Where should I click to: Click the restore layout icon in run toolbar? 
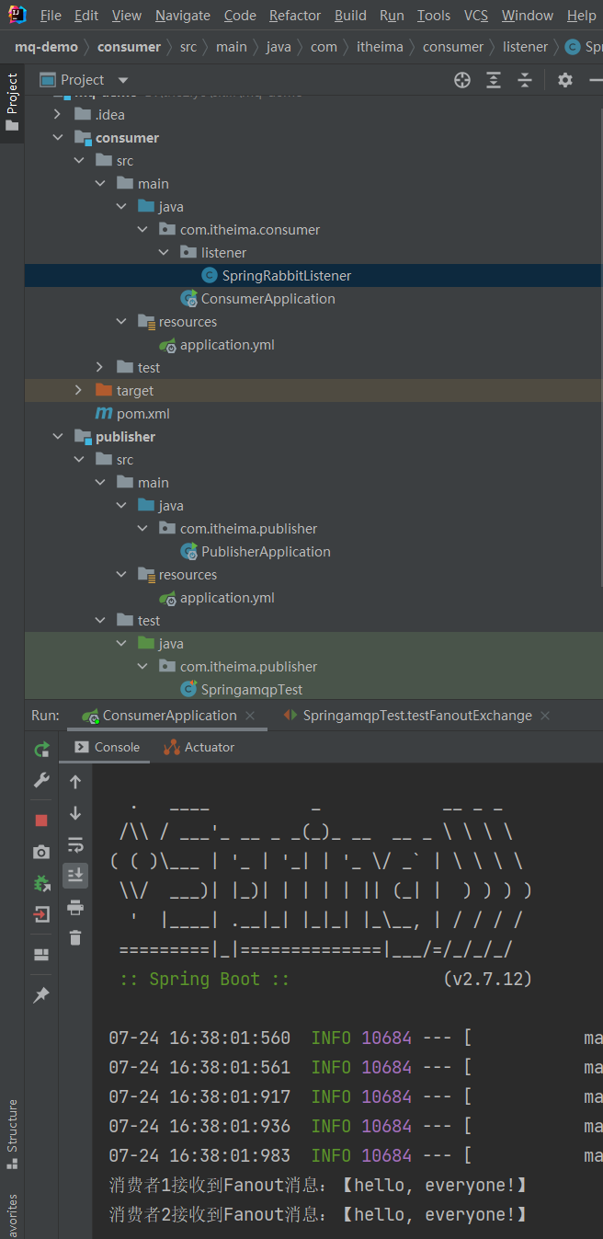pos(41,955)
